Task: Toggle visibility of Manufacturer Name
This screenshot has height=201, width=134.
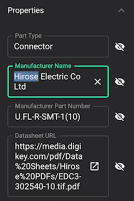Action: 119,82
